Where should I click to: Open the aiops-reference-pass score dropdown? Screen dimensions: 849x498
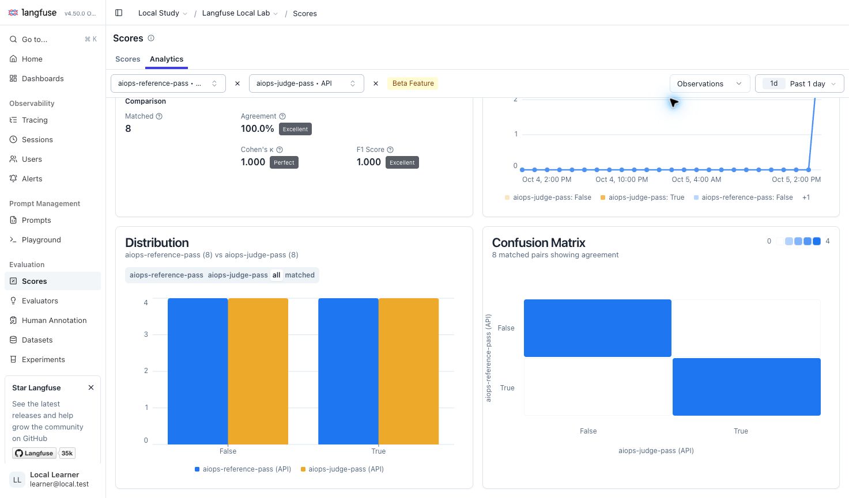[x=168, y=83]
